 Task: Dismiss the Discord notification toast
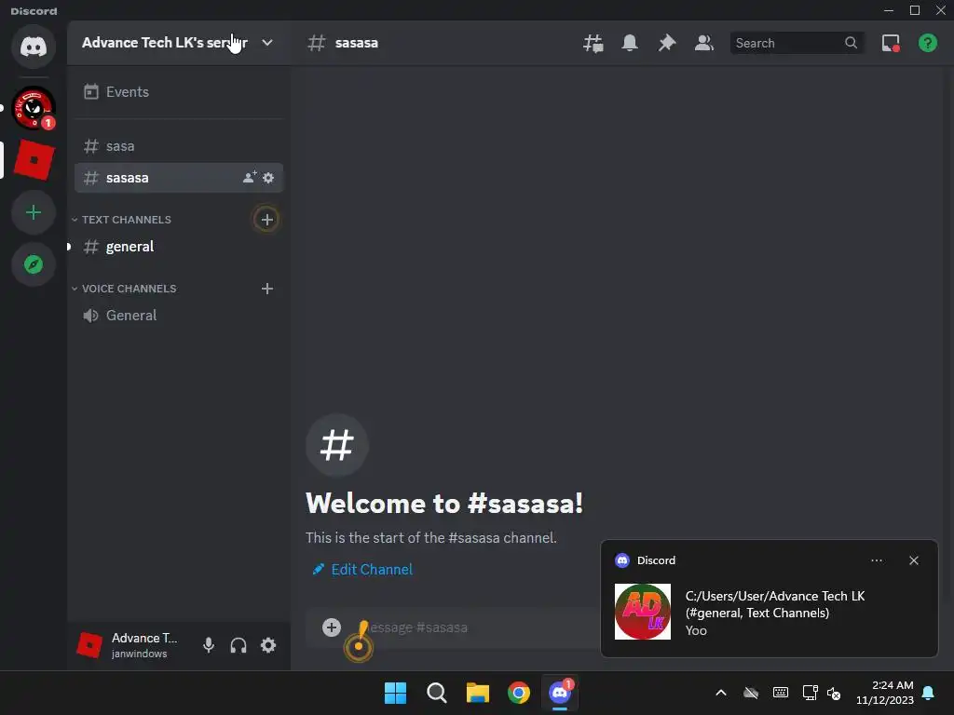coord(914,560)
